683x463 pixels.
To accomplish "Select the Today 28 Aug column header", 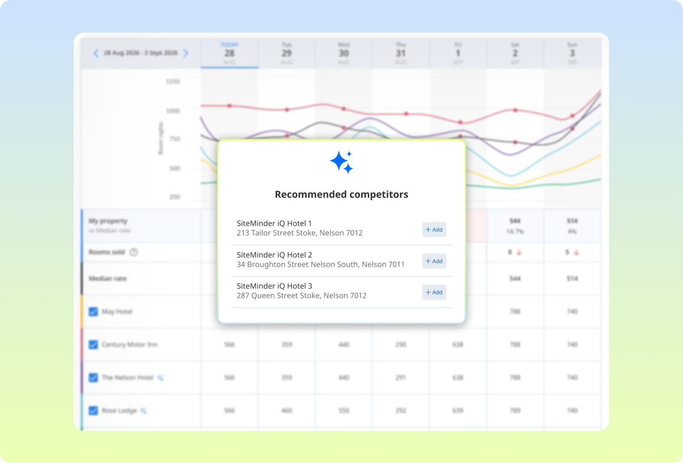I will 229,53.
